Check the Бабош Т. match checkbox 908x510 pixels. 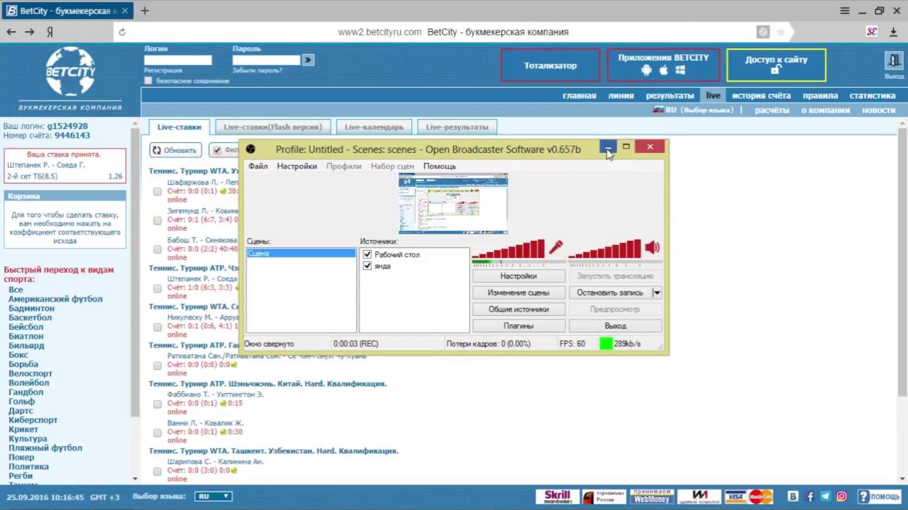pos(157,249)
